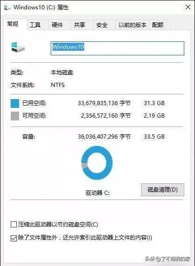Open the 工具 tab
This screenshot has width=195, height=266.
click(35, 25)
